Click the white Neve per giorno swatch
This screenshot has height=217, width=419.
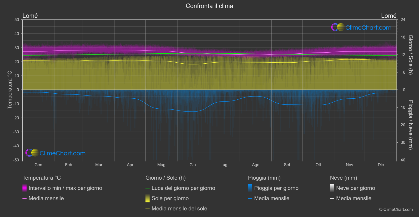pyautogui.click(x=332, y=188)
